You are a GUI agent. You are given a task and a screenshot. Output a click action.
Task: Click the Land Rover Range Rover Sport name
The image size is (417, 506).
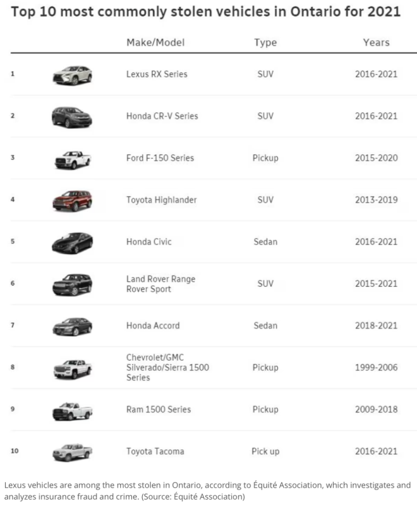(160, 284)
